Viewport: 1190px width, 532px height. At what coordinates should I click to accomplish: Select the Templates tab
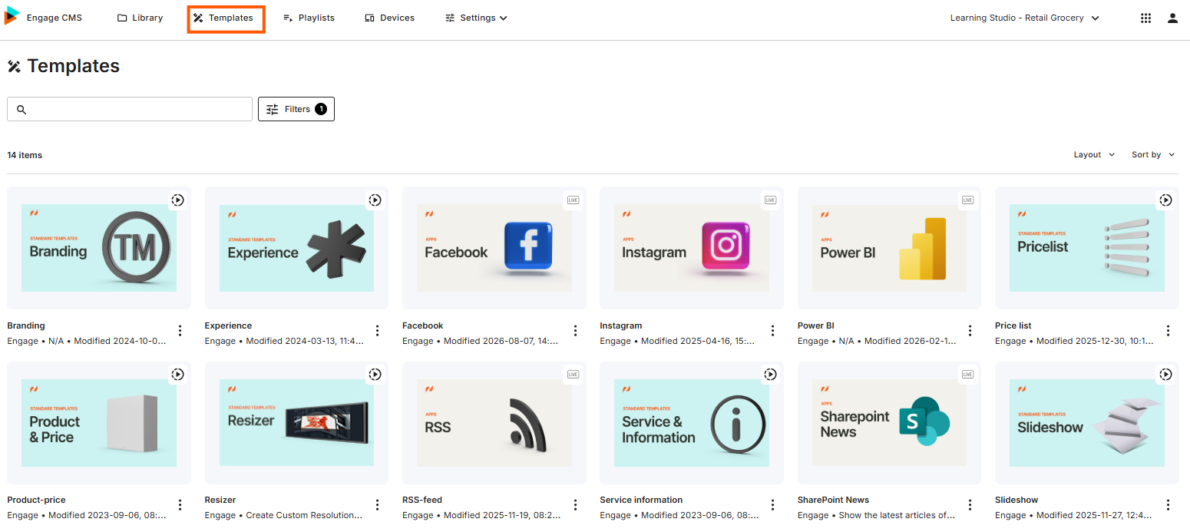[x=223, y=18]
